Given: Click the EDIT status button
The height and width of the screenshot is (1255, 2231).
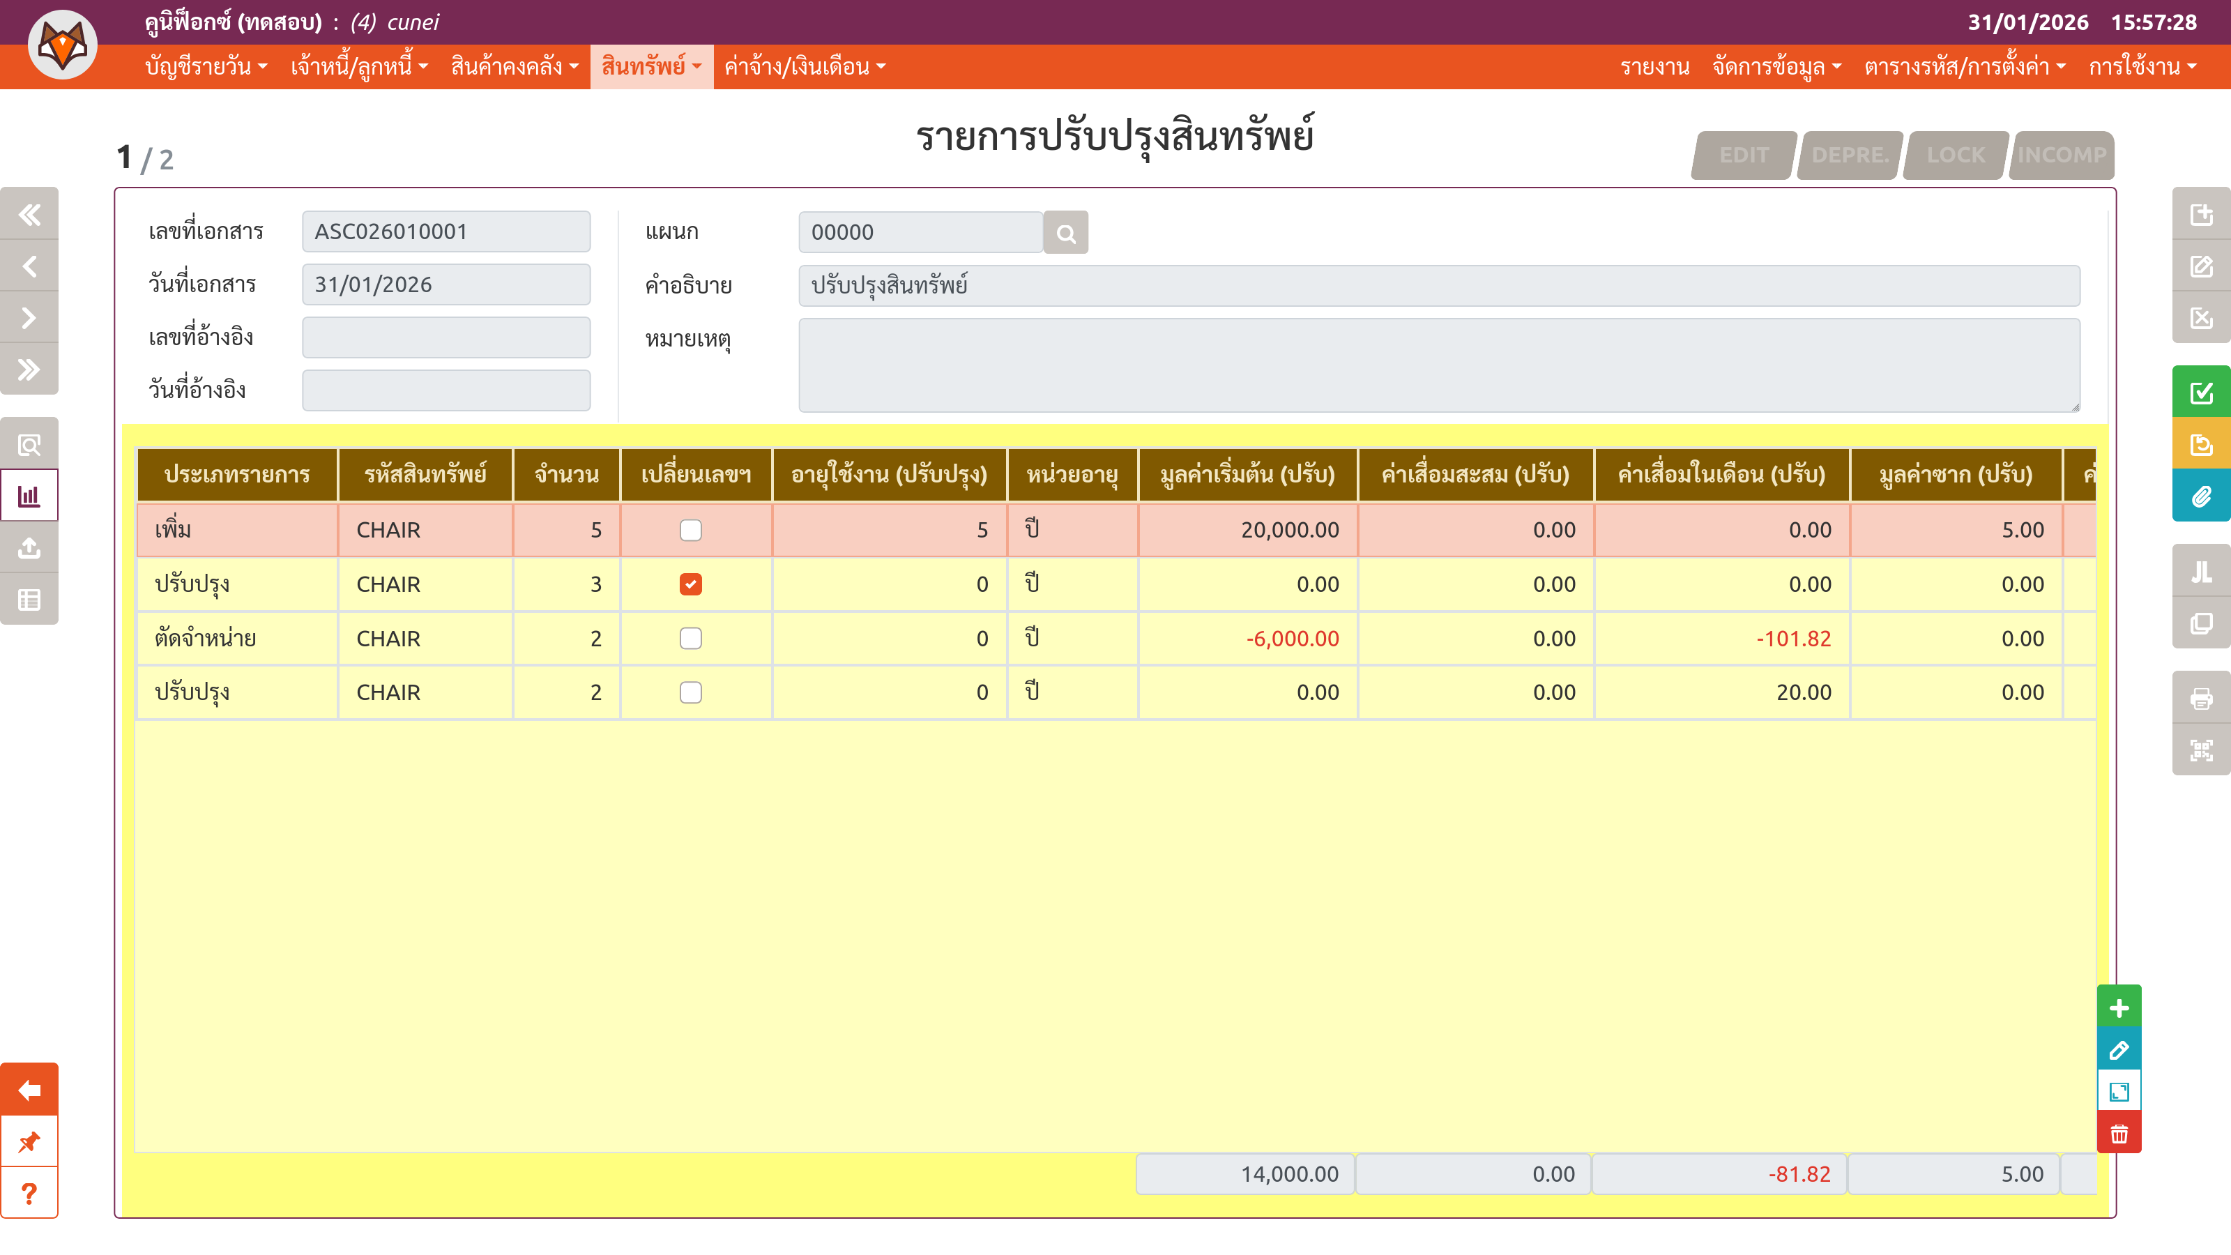Looking at the screenshot, I should pyautogui.click(x=1744, y=156).
